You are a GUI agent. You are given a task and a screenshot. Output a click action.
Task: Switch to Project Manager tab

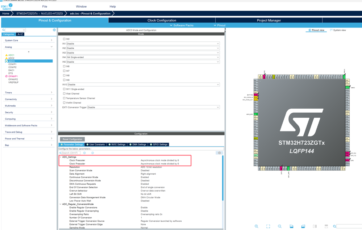[269, 20]
